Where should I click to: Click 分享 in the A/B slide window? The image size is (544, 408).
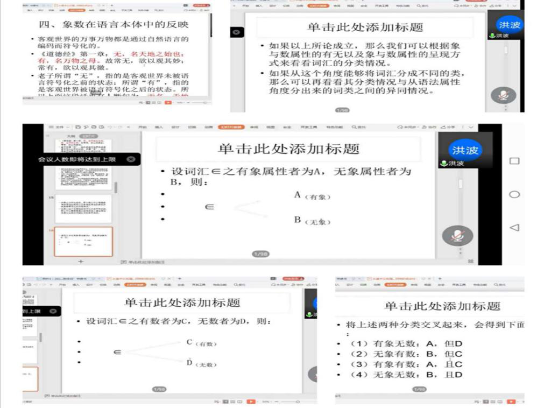point(448,128)
